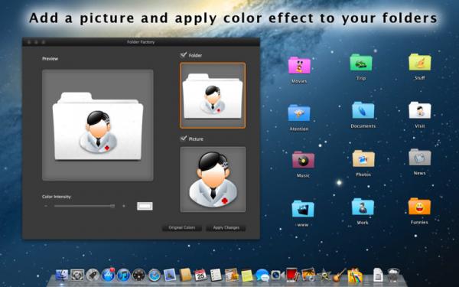Select the green Trip folder icon
The height and width of the screenshot is (287, 459).
point(361,63)
